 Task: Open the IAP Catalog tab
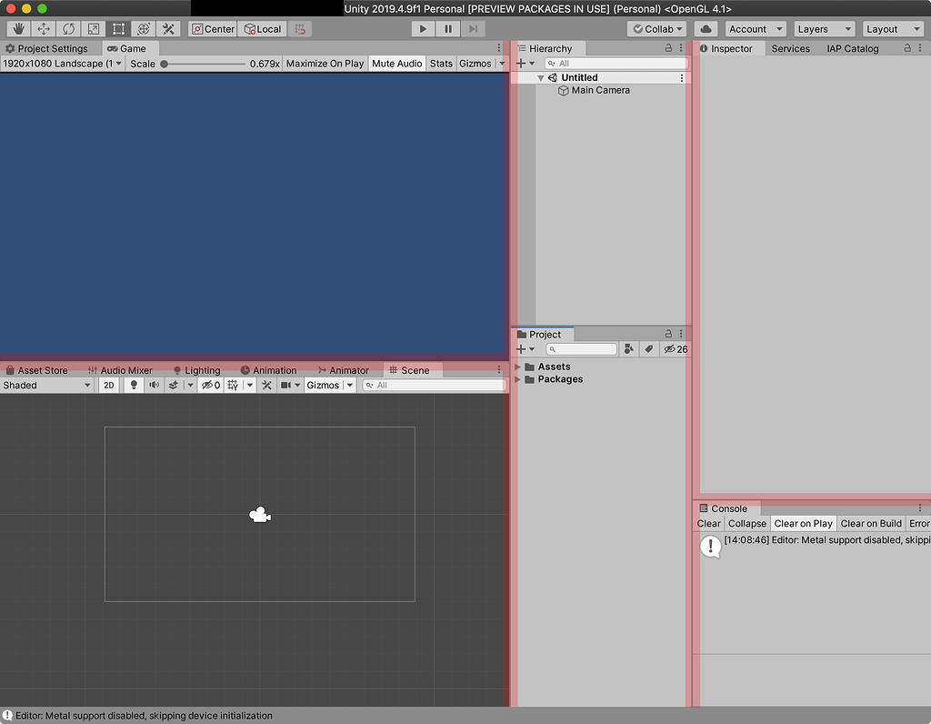tap(852, 48)
